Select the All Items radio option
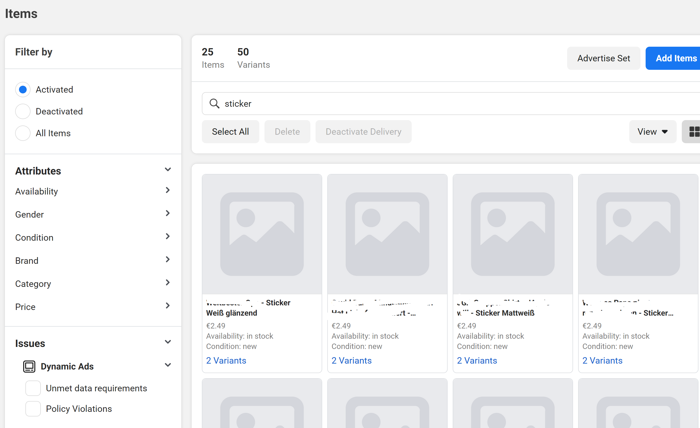The width and height of the screenshot is (700, 428). (x=23, y=133)
